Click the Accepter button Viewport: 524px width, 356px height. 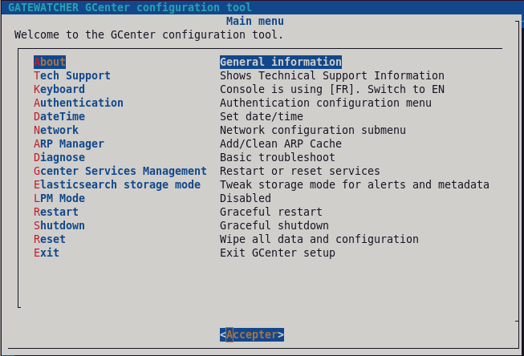click(252, 334)
